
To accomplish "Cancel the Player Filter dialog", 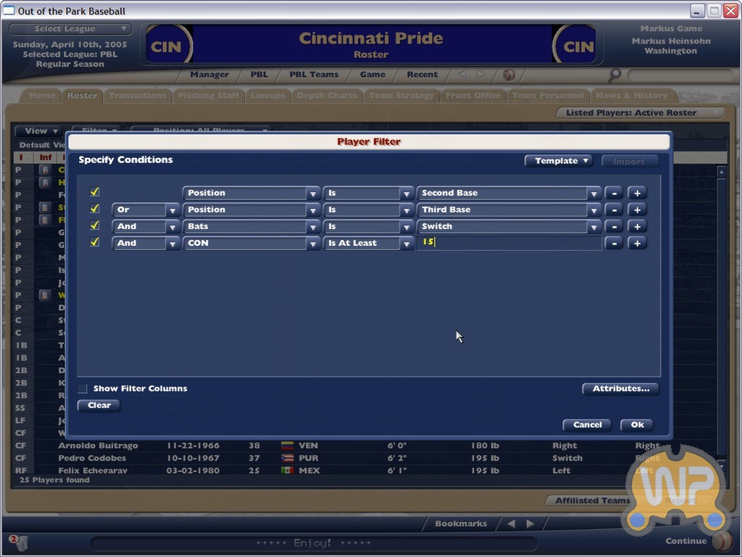I will coord(587,425).
